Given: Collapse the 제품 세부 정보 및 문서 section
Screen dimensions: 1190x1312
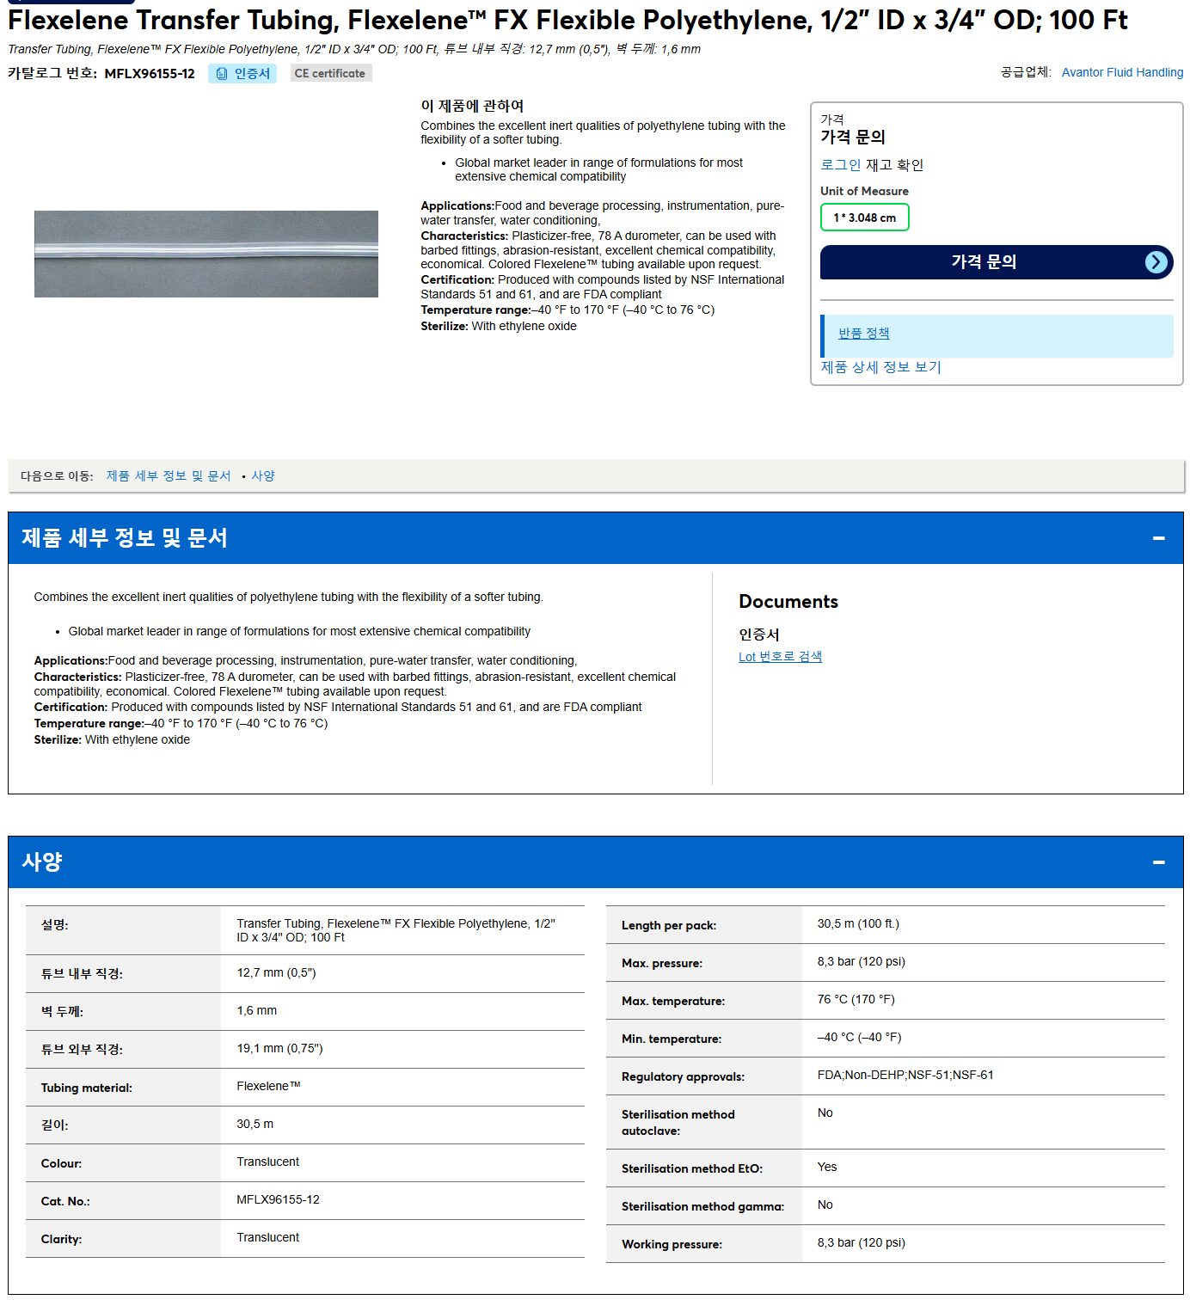Looking at the screenshot, I should 1158,538.
